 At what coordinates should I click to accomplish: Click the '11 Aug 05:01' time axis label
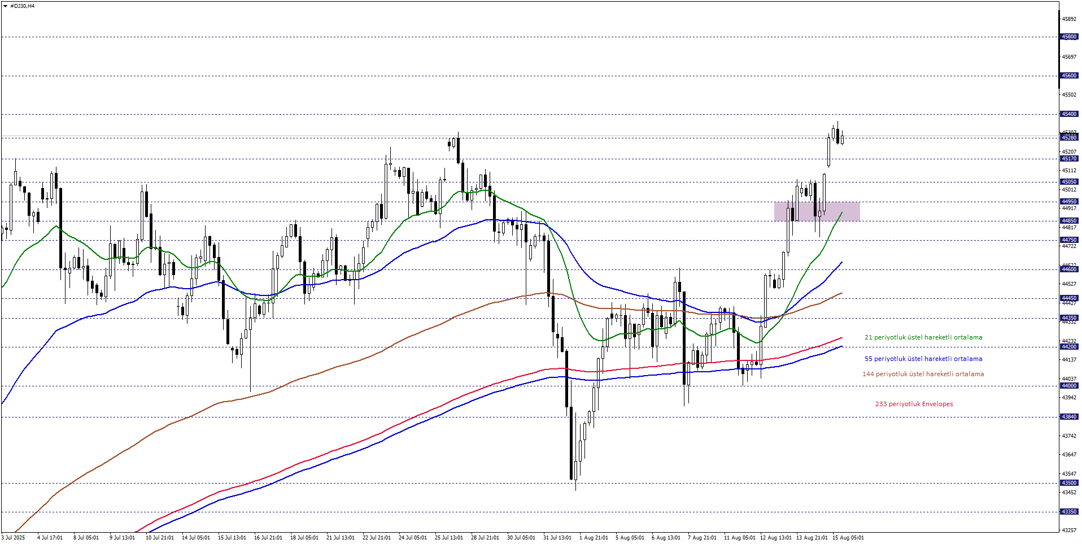[x=740, y=538]
